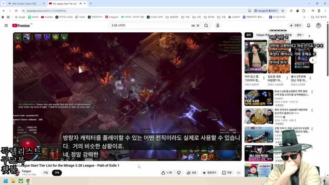Viewport: 329px width, 185px height.
Task: Select My League Start Tier List tab
Action: (65, 3)
